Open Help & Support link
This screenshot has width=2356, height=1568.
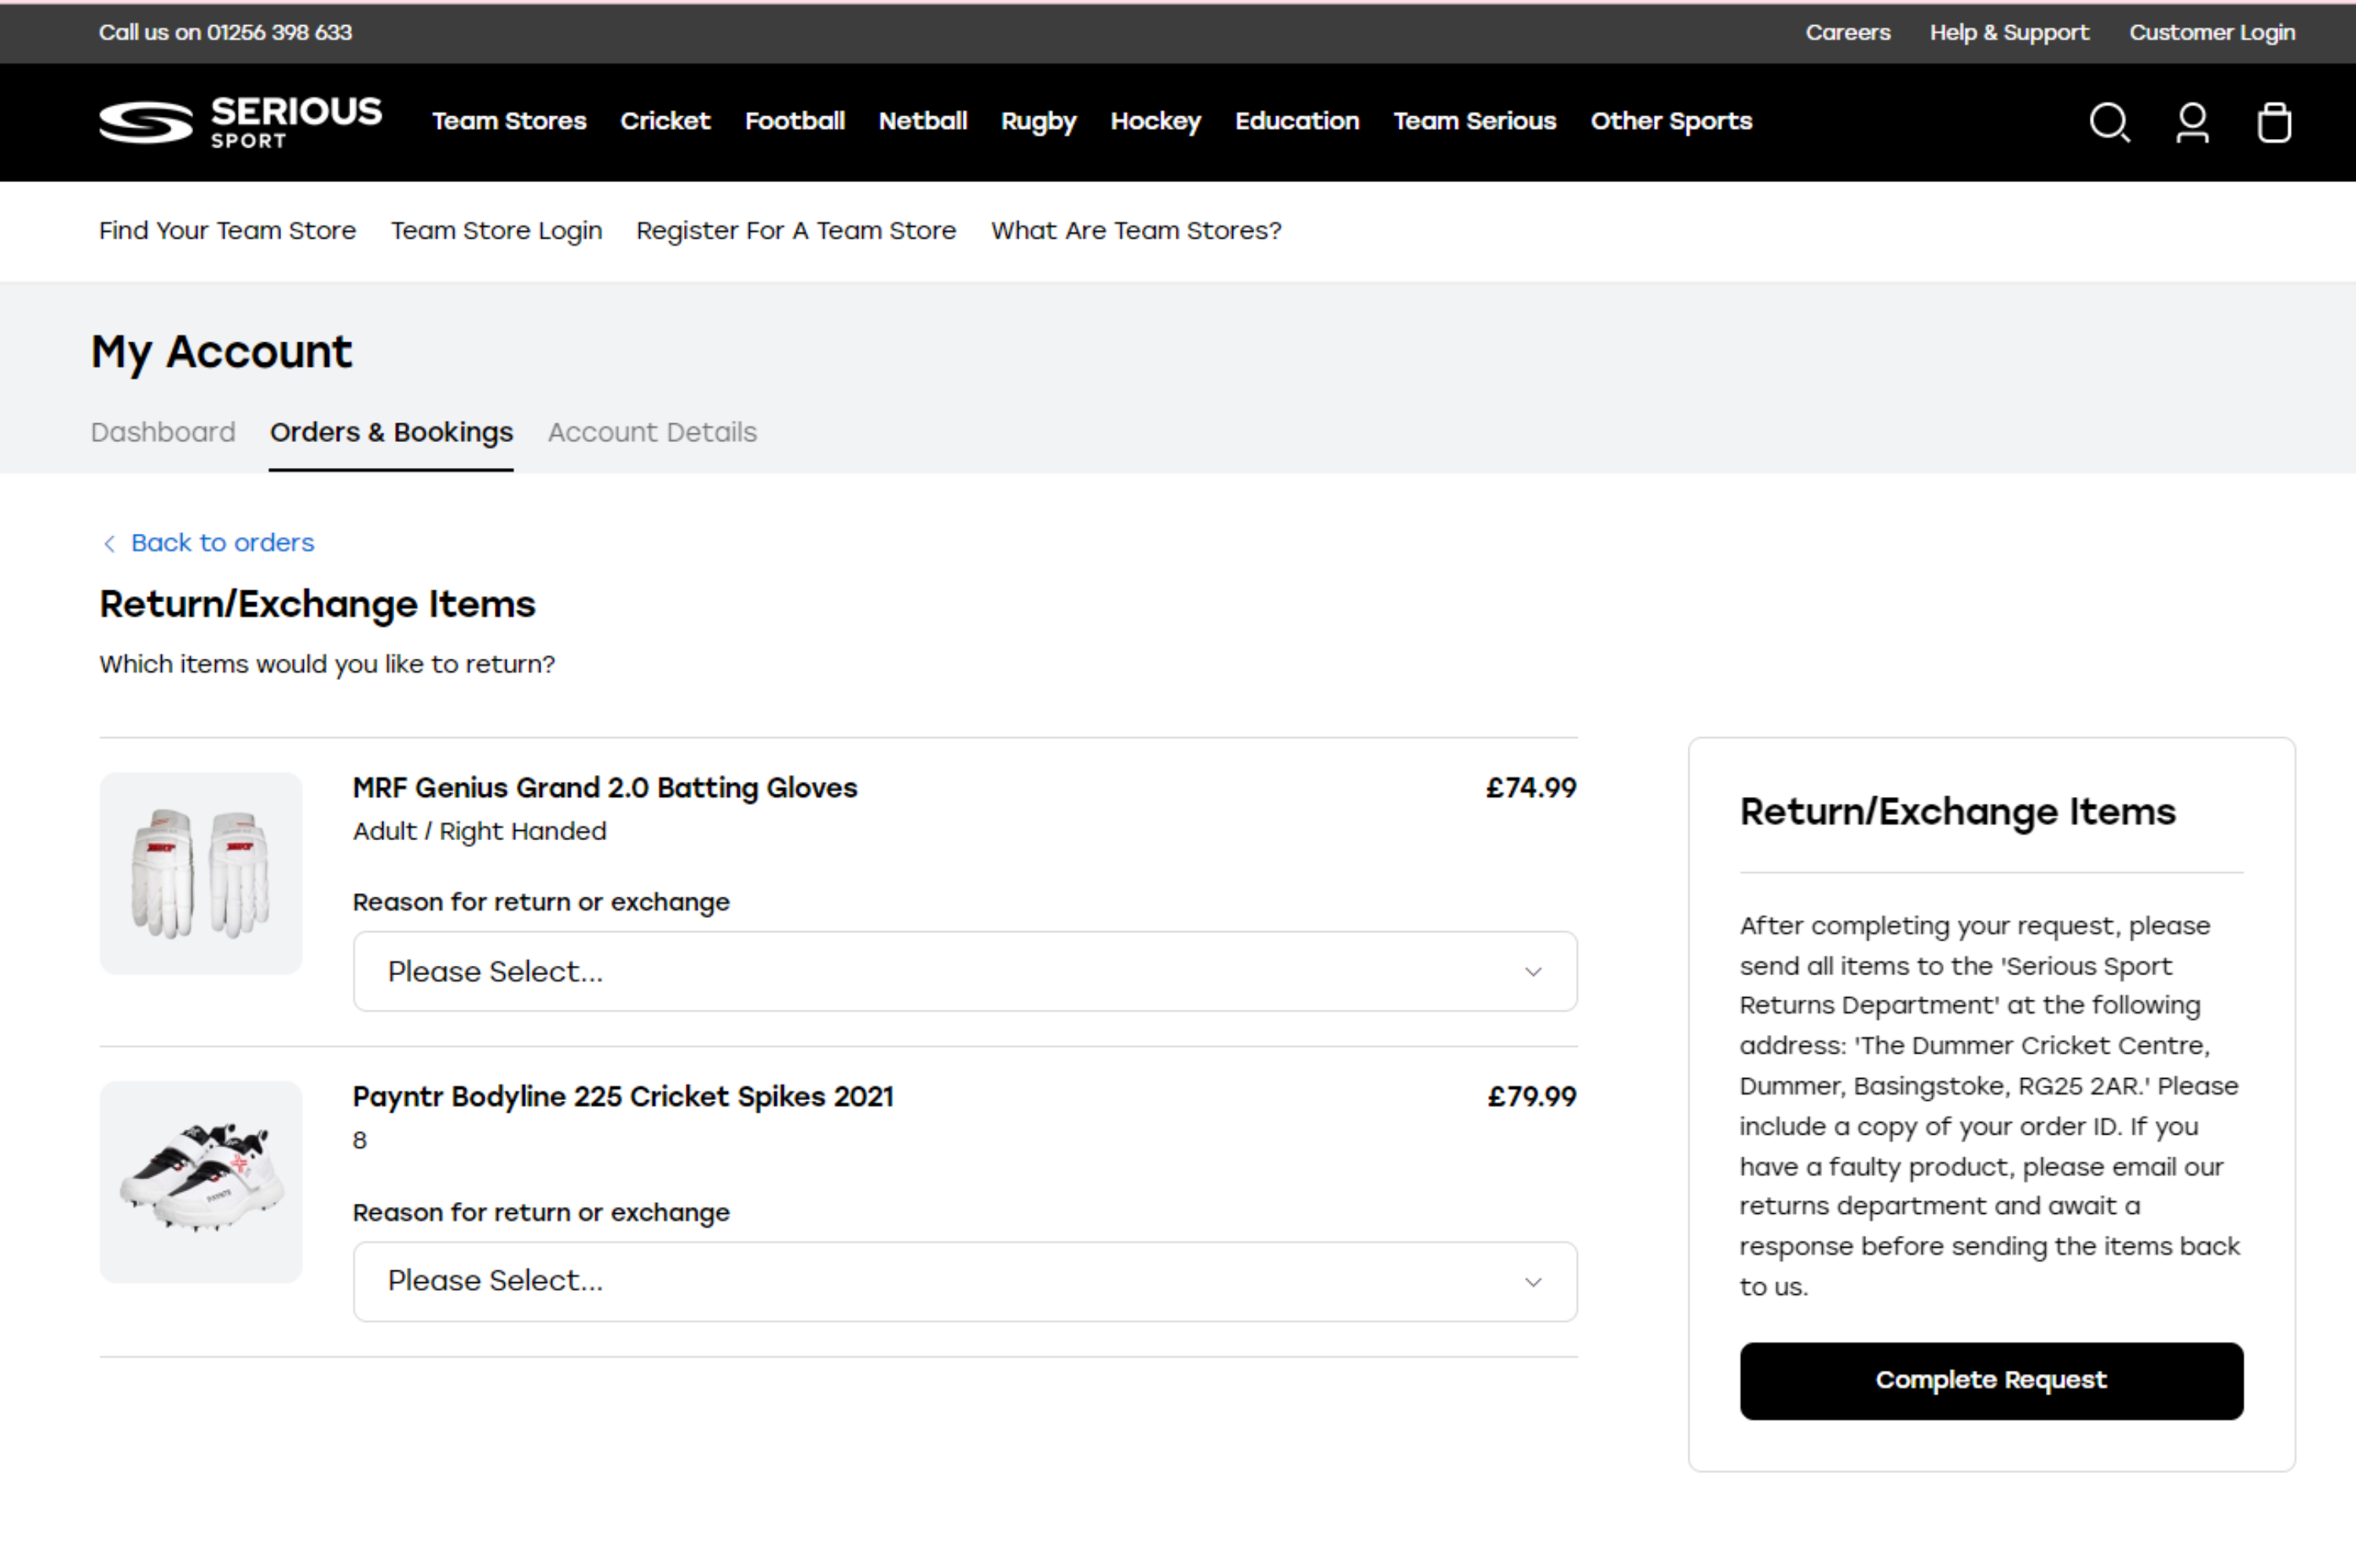(2009, 32)
